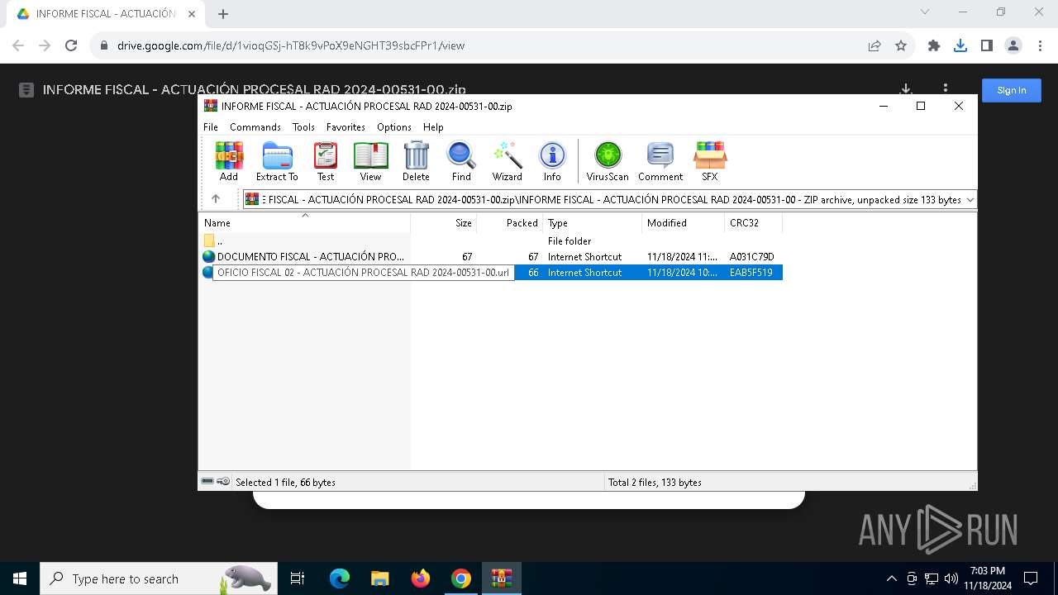This screenshot has height=595, width=1058.
Task: Sort by Type column header
Action: [592, 223]
